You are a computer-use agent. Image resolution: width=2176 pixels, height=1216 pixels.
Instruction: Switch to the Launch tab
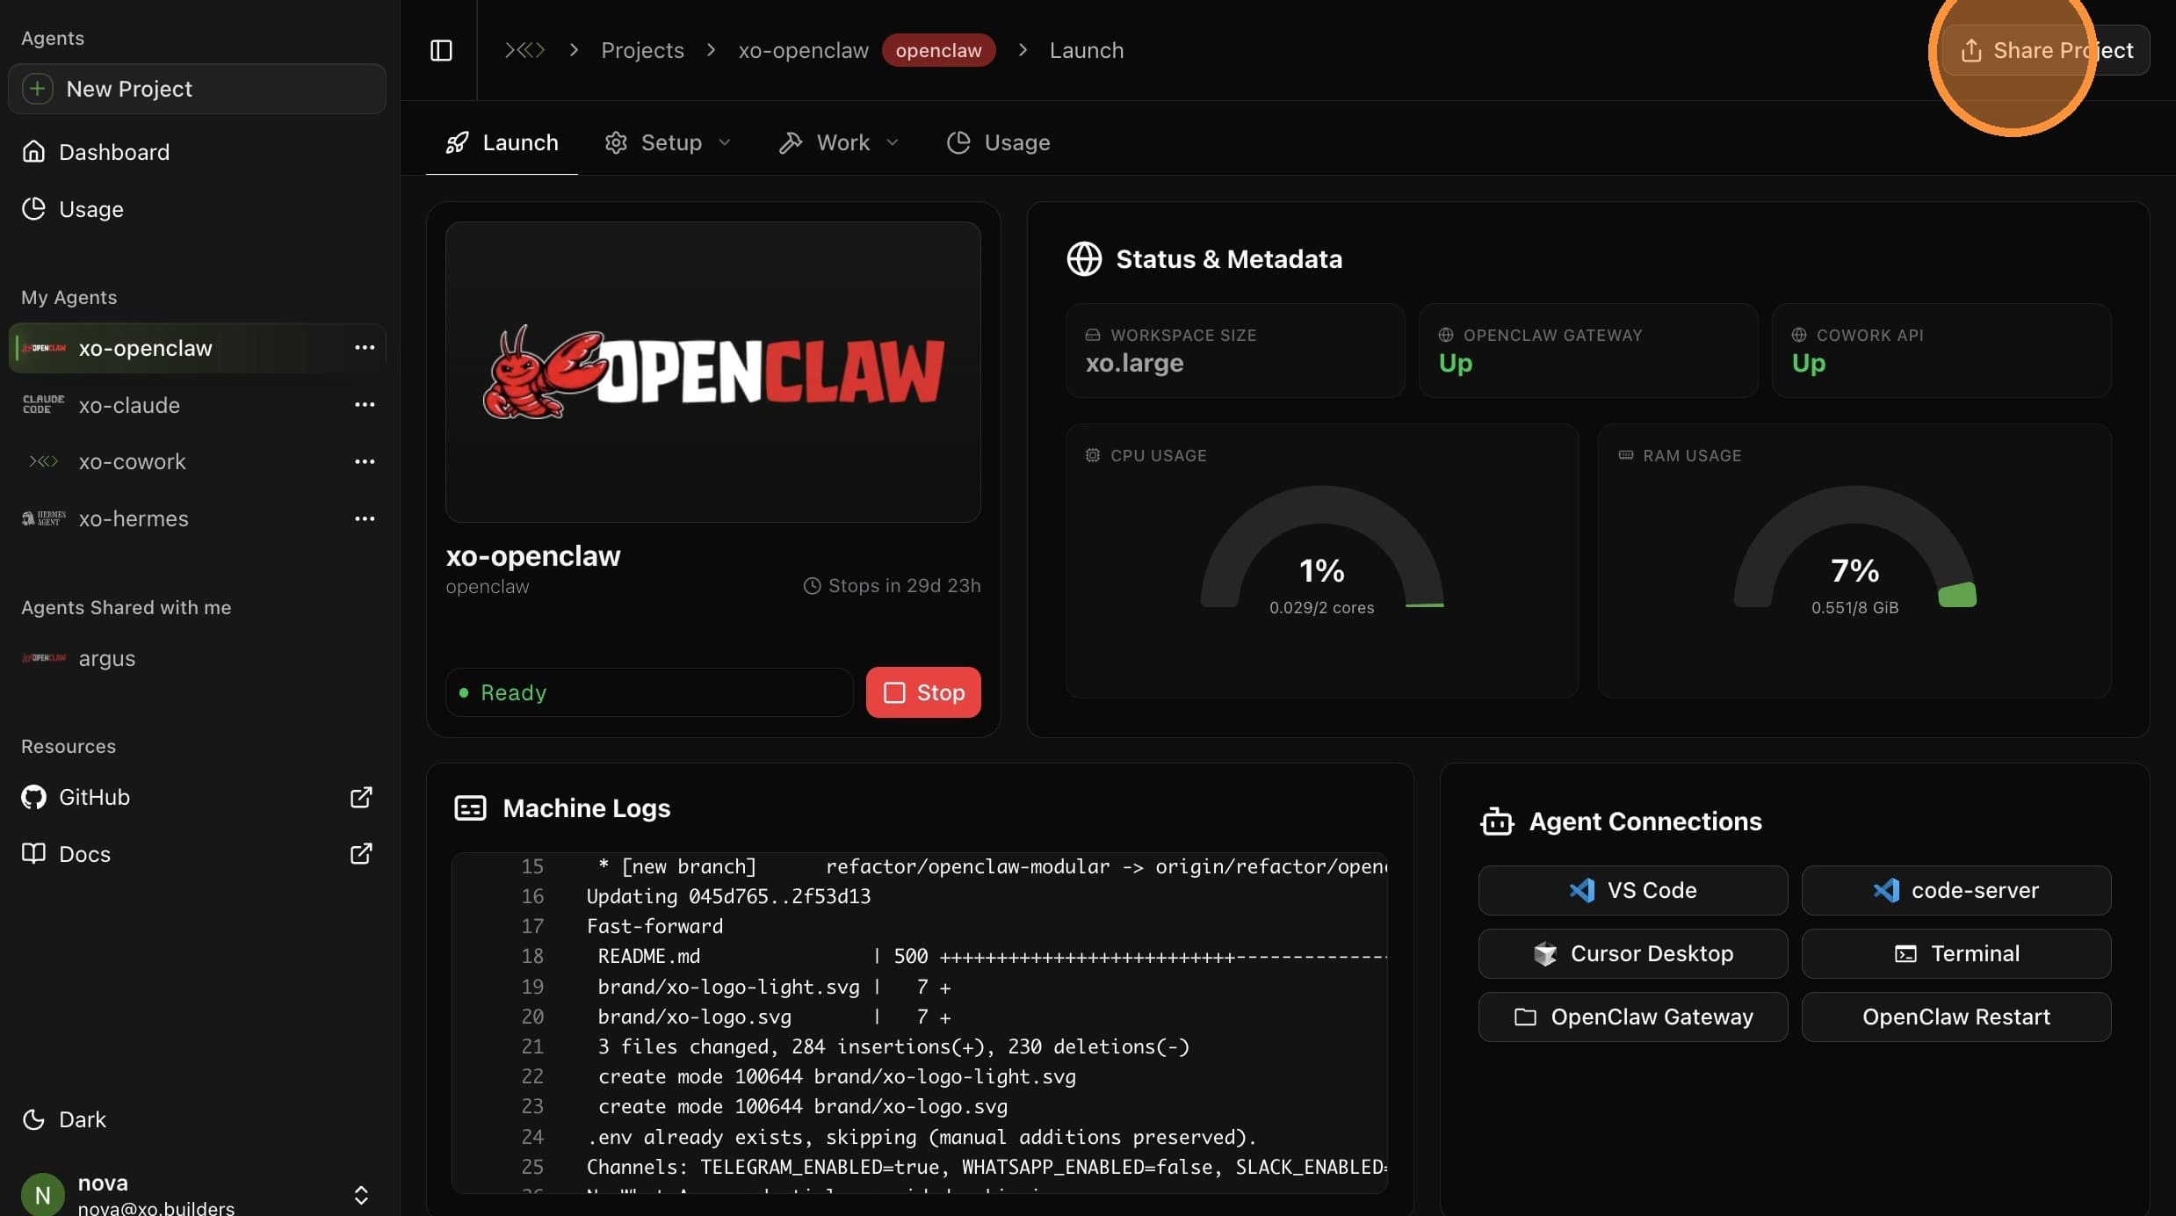point(502,142)
